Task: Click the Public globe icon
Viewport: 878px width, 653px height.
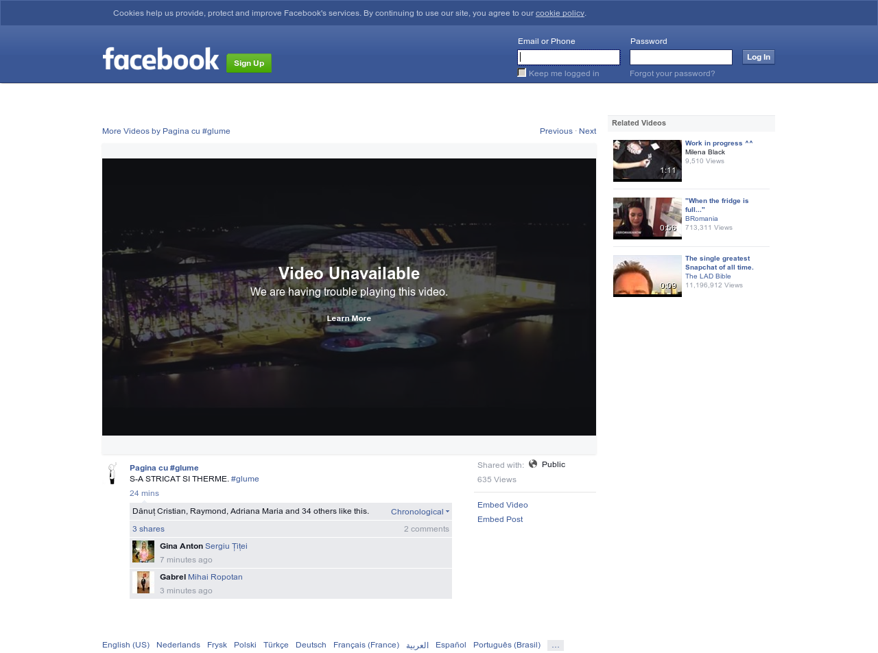Action: tap(533, 464)
